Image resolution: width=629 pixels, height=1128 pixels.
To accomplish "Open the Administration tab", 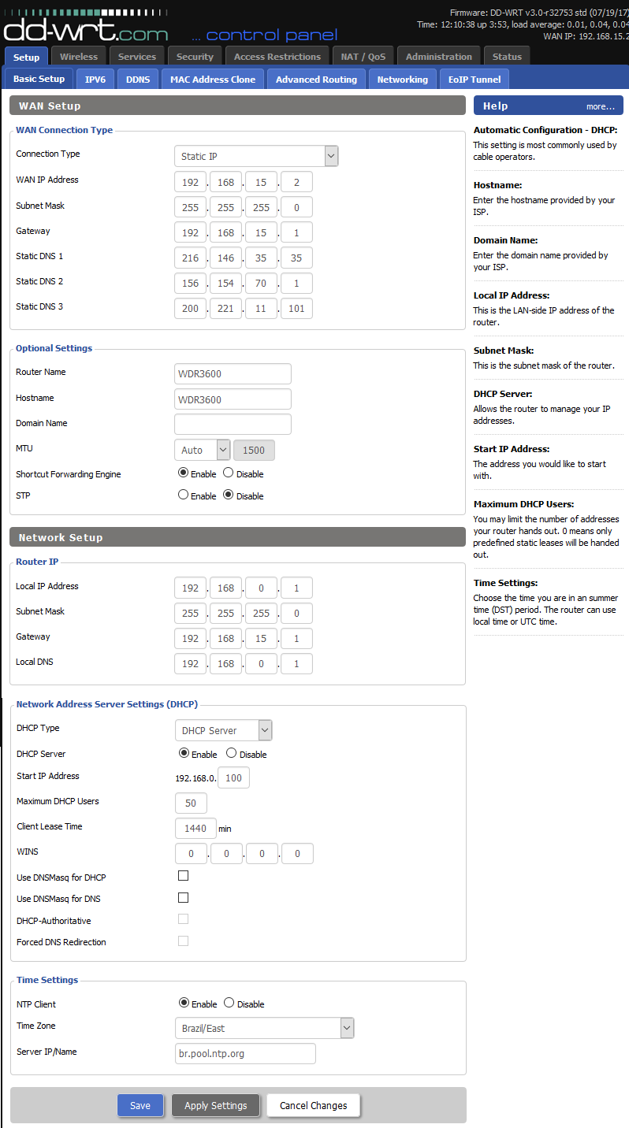I will coord(439,57).
